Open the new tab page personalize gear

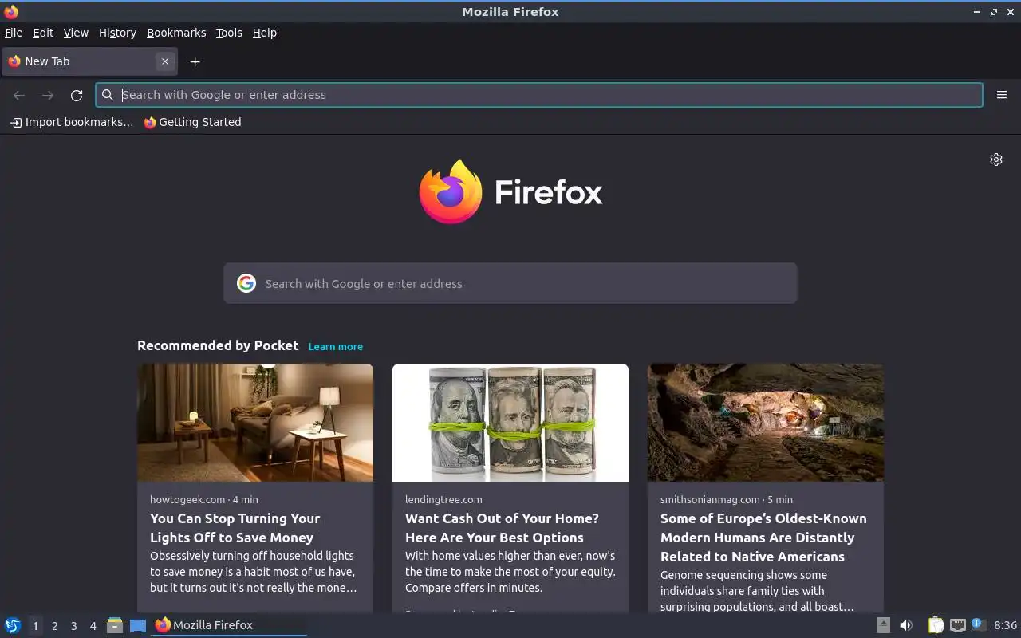(996, 159)
